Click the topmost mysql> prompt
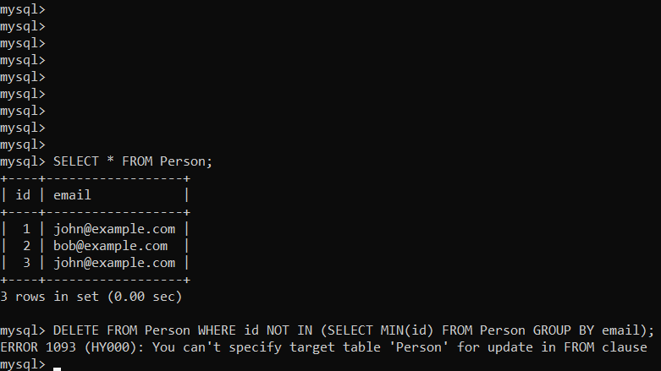This screenshot has height=371, width=661. (23, 9)
